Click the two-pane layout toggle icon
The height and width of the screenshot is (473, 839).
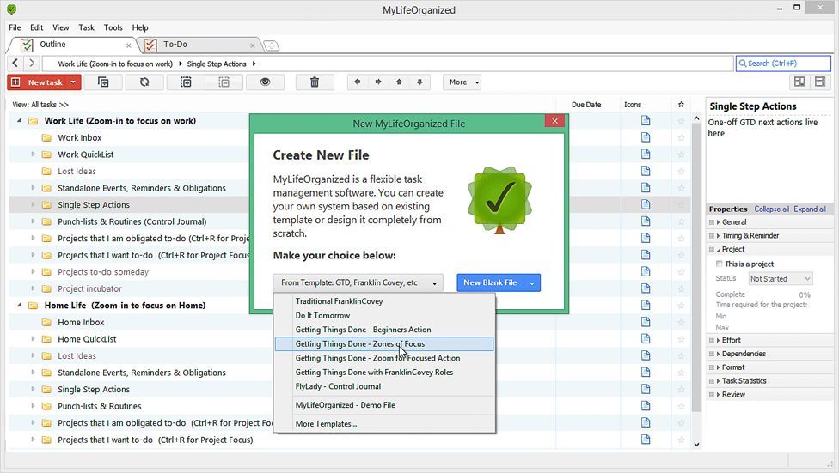[799, 82]
